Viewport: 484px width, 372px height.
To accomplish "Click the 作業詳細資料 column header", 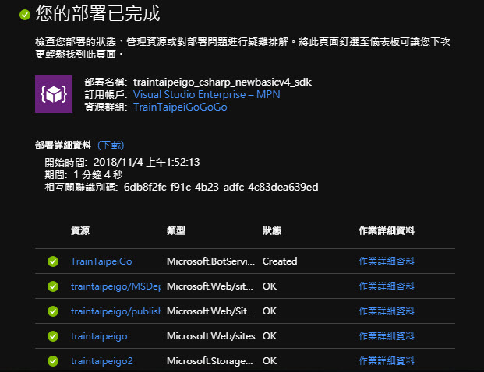I will pos(387,231).
